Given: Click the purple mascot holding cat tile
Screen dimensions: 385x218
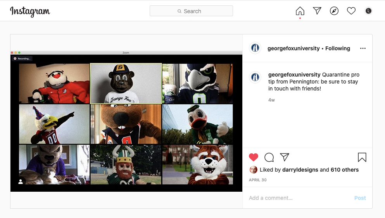Looking at the screenshot, I should (54, 164).
